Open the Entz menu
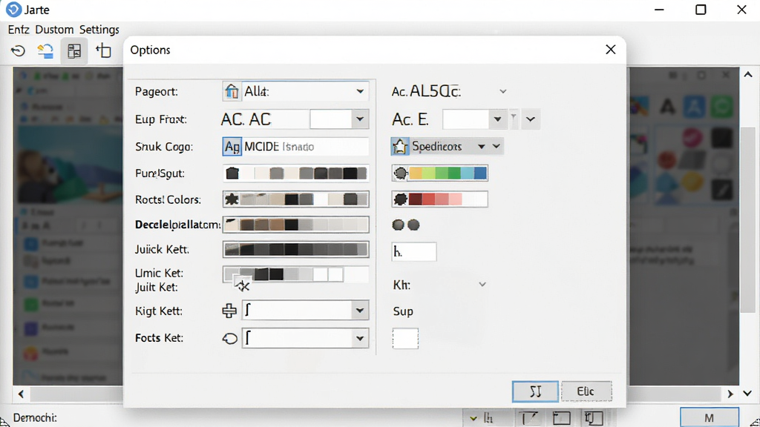The image size is (760, 427). click(19, 30)
